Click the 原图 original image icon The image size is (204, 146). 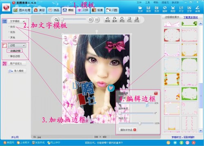[122, 19]
